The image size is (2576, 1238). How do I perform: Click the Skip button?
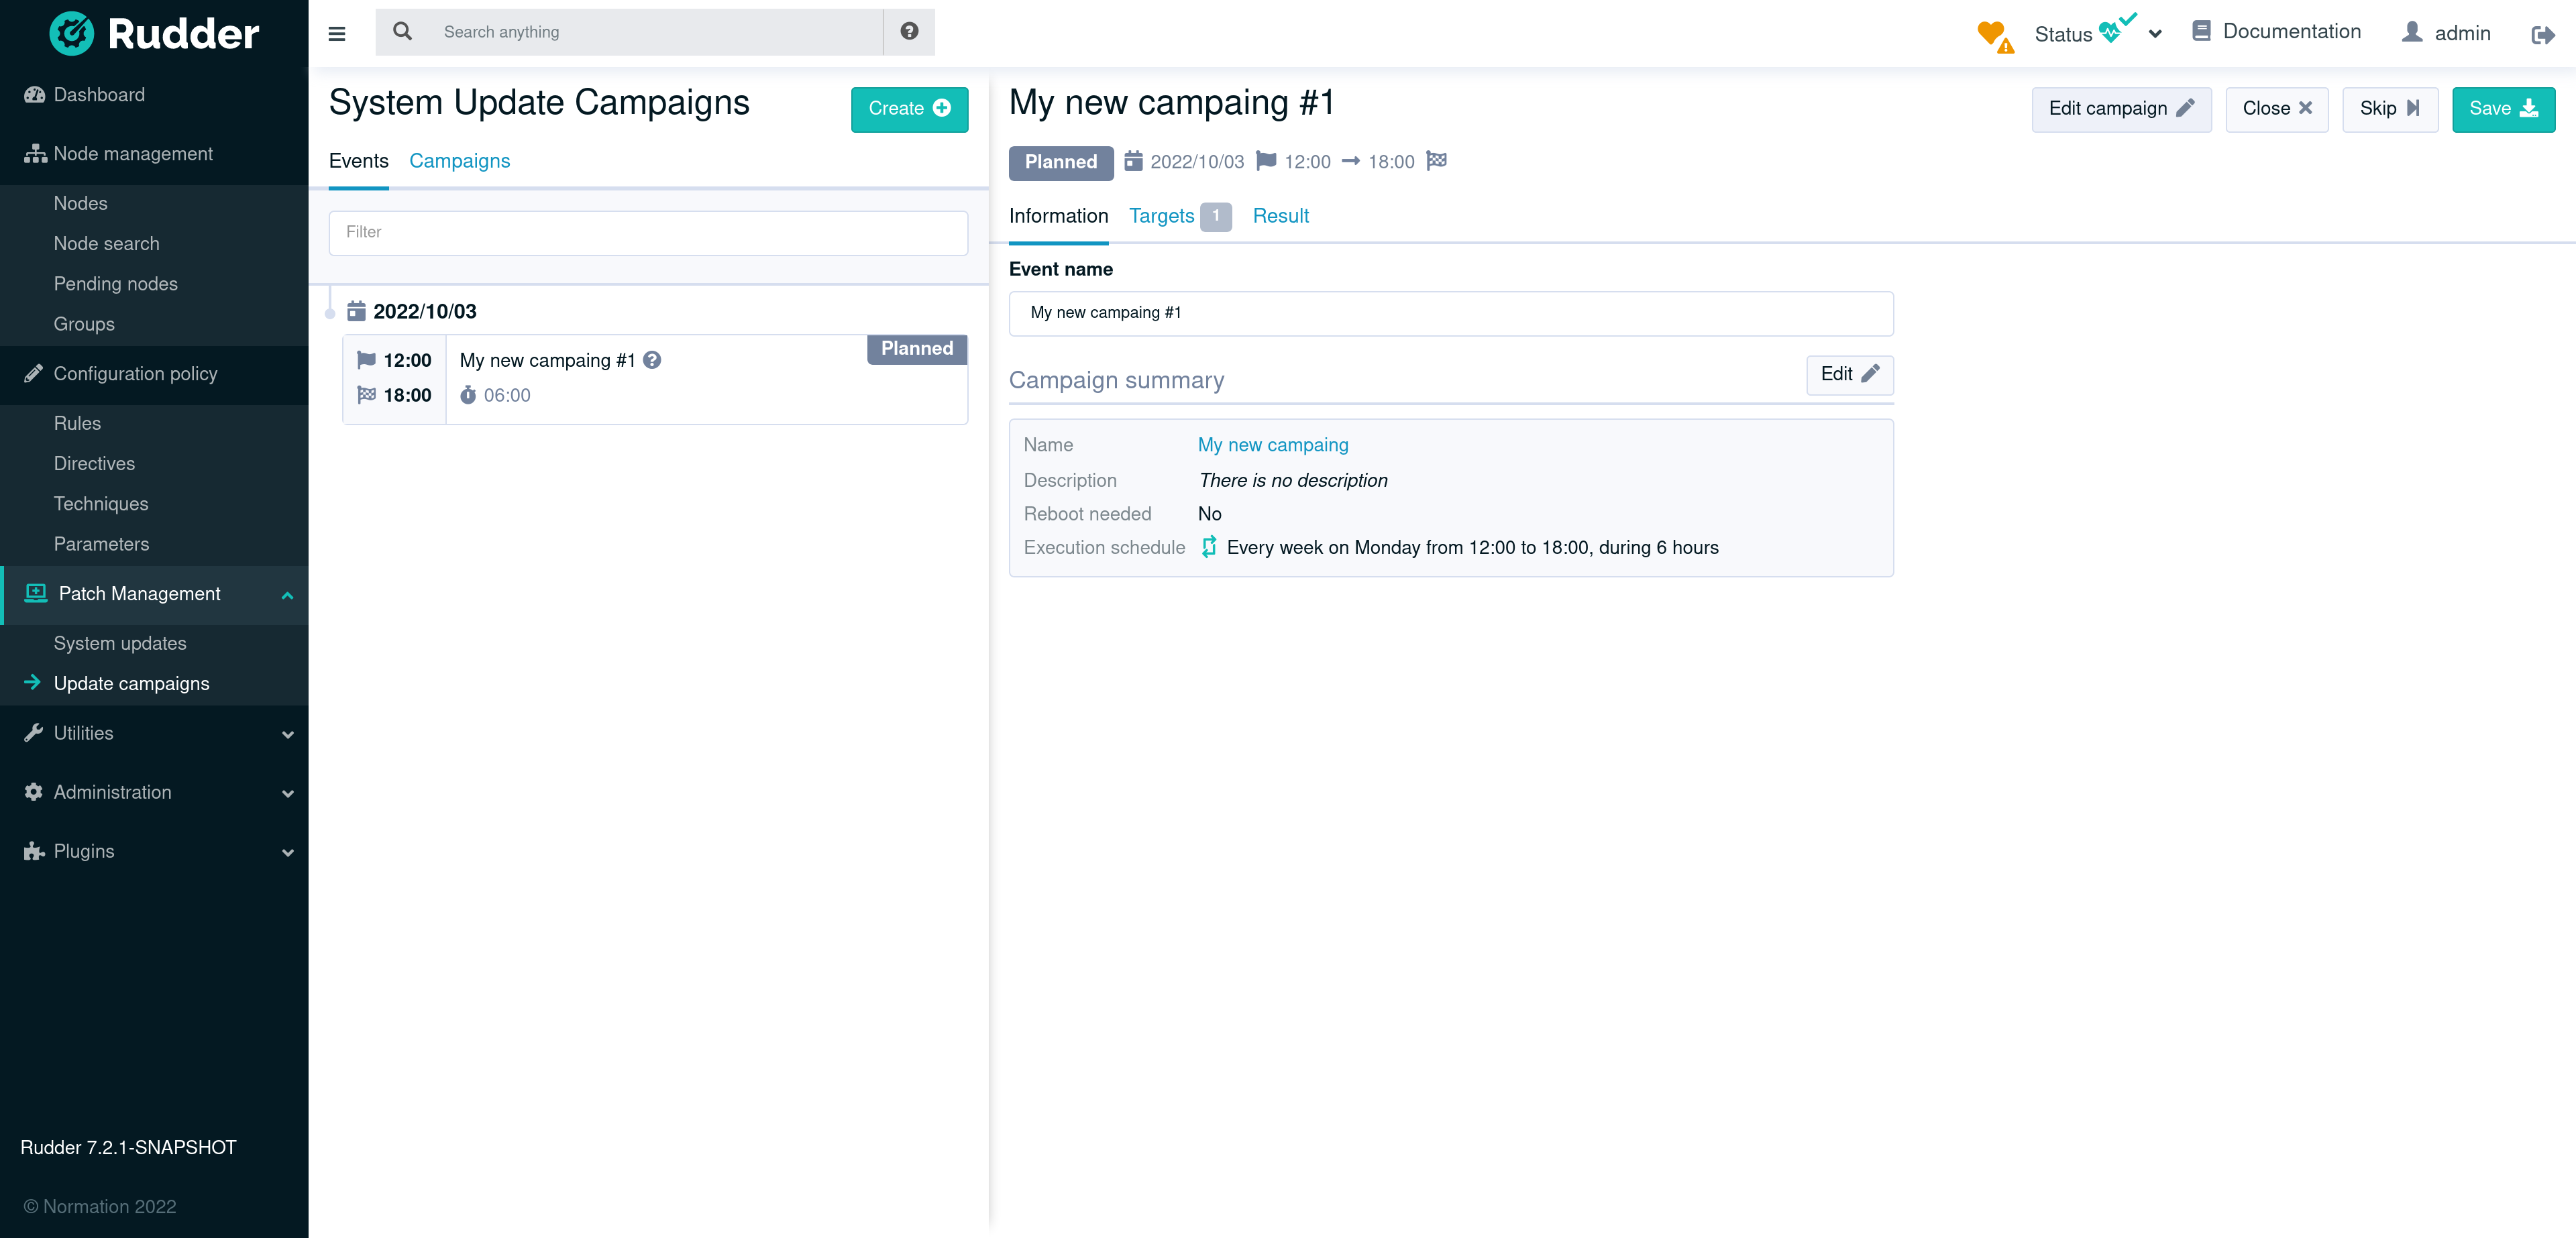[x=2388, y=109]
